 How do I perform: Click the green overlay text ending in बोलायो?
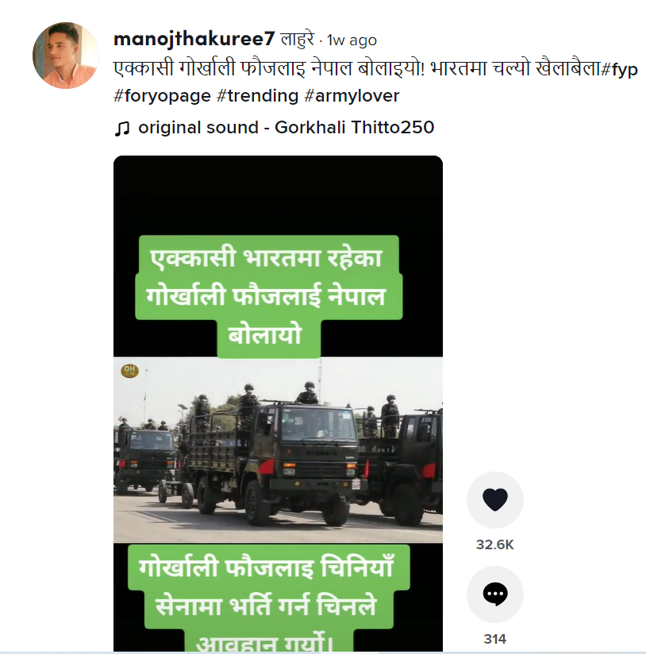click(267, 296)
